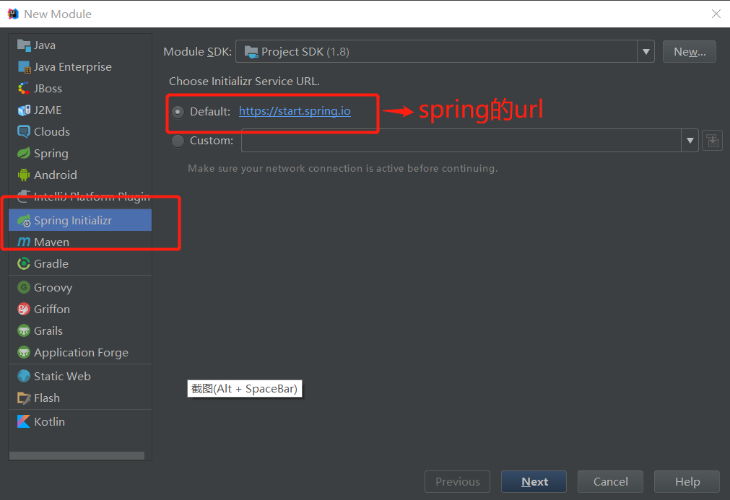Open the Module SDK dropdown arrow
Viewport: 730px width, 500px height.
pyautogui.click(x=646, y=52)
